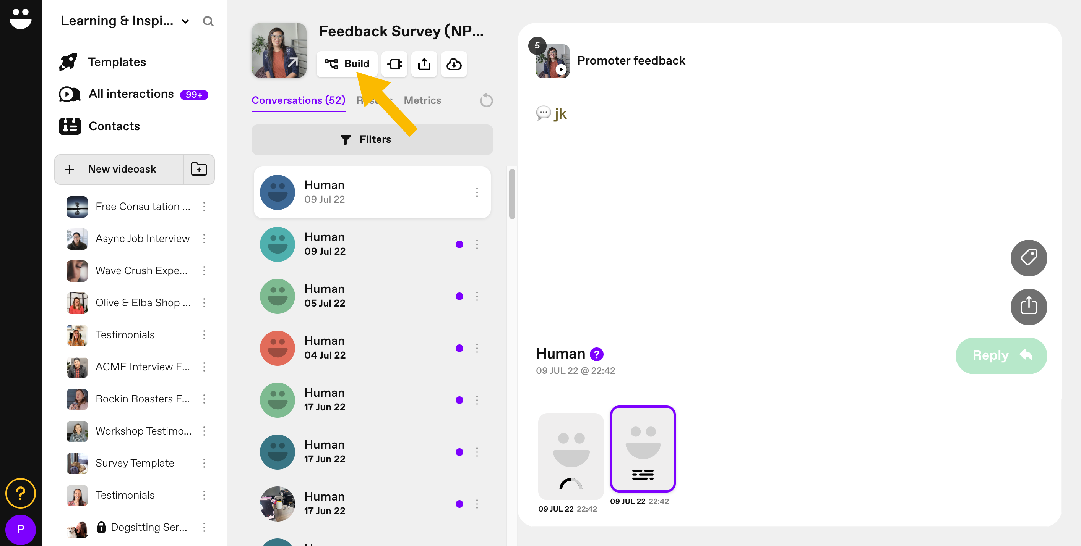This screenshot has height=546, width=1081.
Task: Click the conversations list scrollbar
Action: 512,194
